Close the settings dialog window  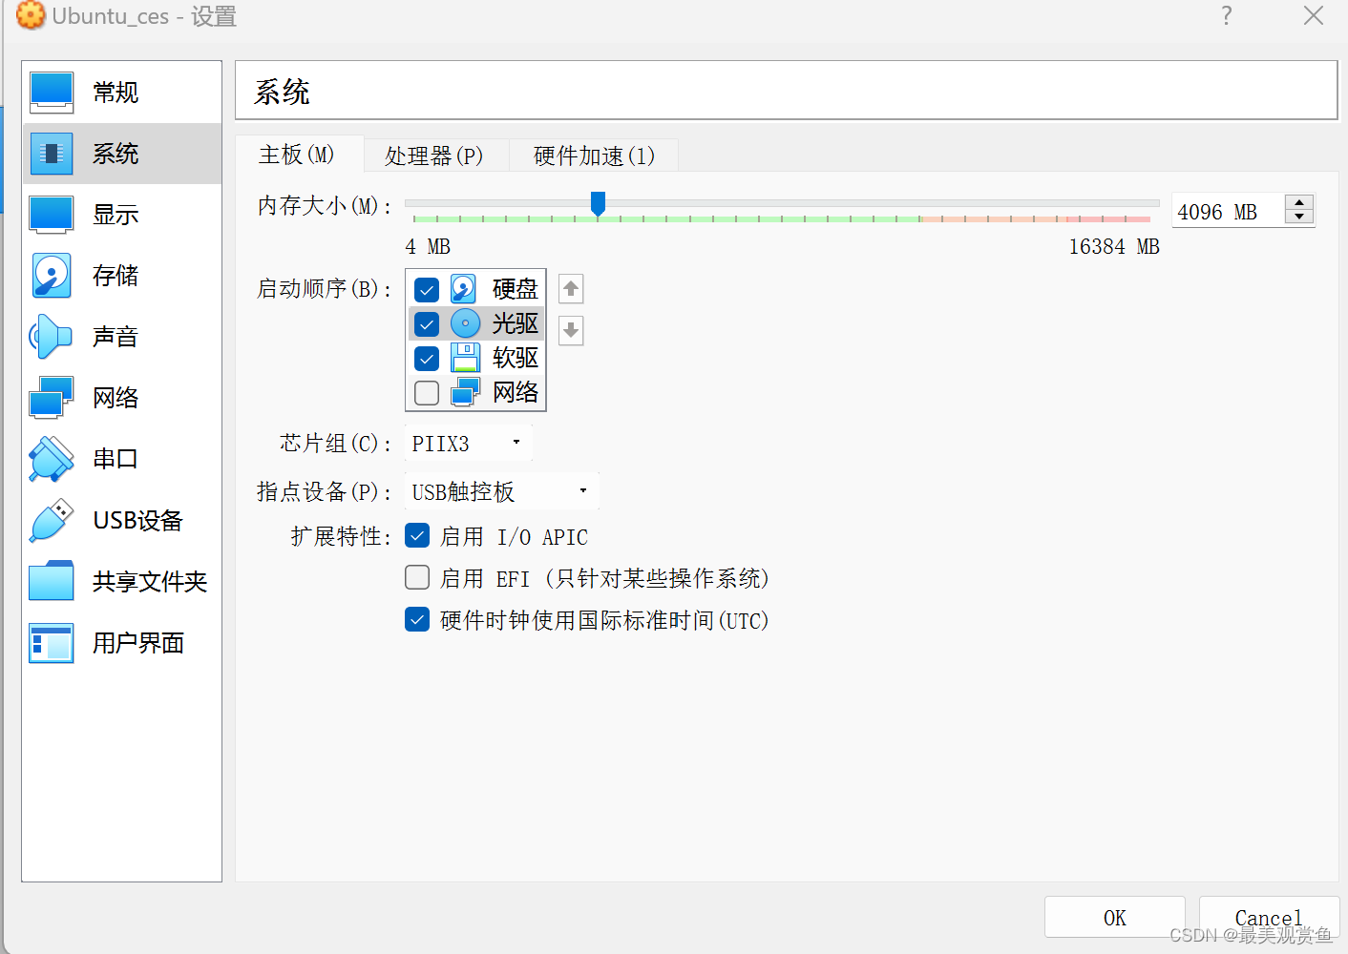coord(1314,15)
